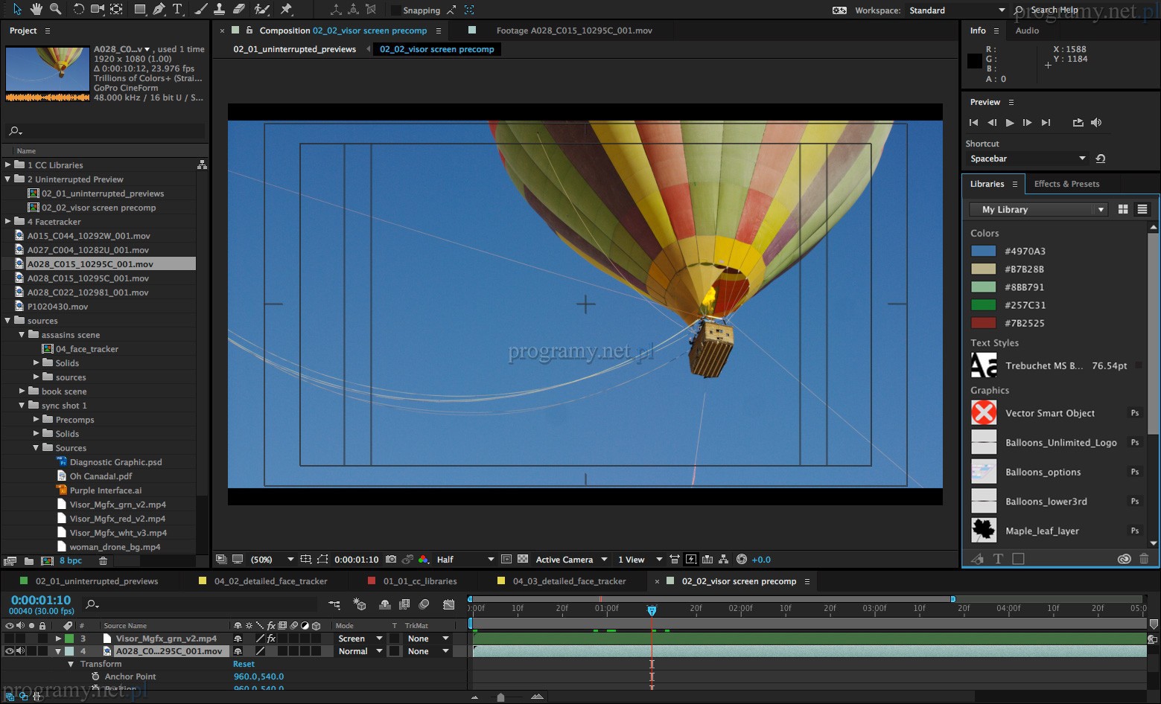Open the 01_01_cc_libraries timeline tab

(x=420, y=581)
